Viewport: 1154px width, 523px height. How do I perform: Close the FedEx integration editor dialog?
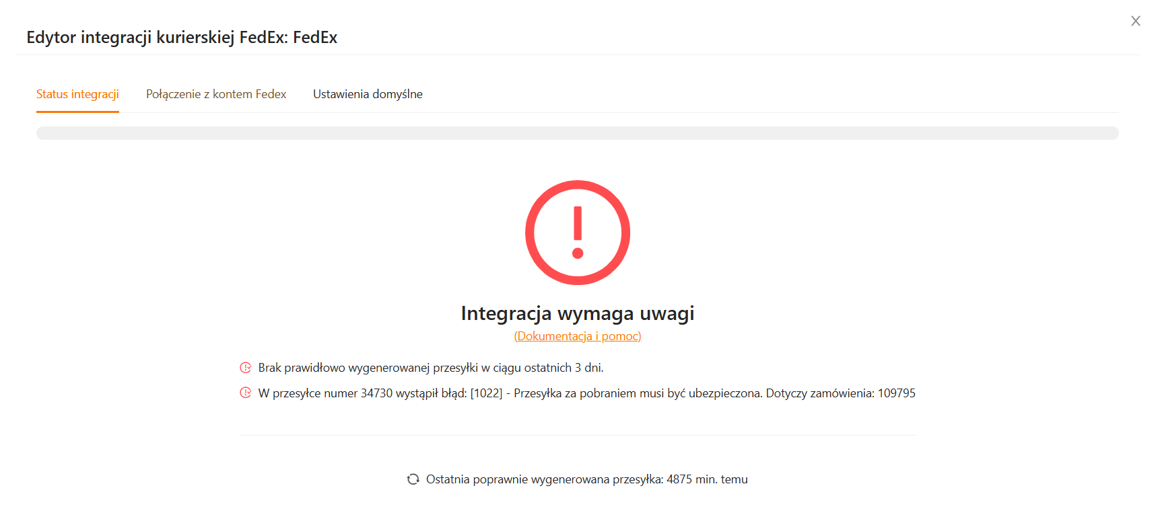(x=1135, y=21)
